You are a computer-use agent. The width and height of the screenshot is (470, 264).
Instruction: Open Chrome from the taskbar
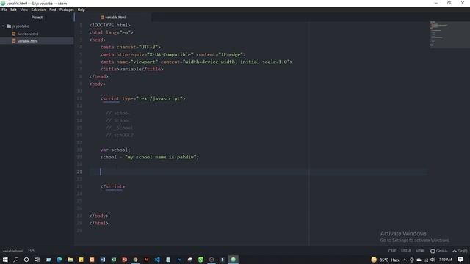[135, 260]
